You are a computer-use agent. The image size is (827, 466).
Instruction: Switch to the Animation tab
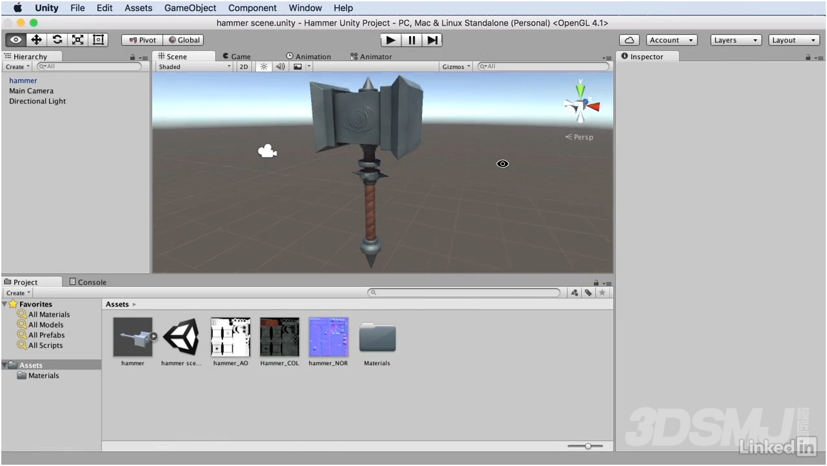click(x=309, y=57)
